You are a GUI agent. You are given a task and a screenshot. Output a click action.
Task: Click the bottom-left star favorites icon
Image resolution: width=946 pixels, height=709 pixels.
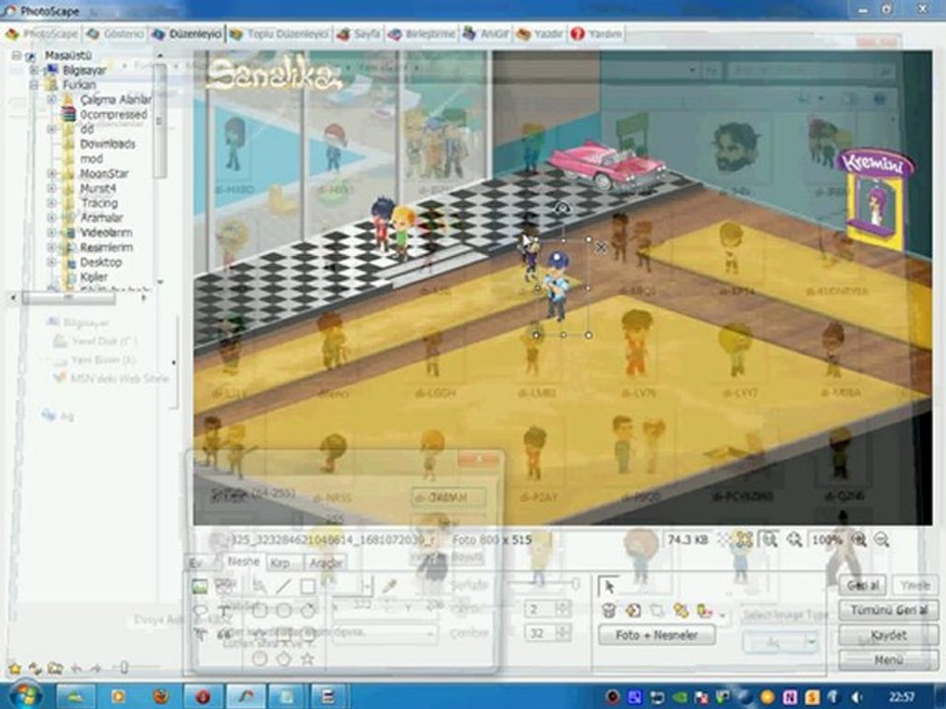tap(15, 668)
